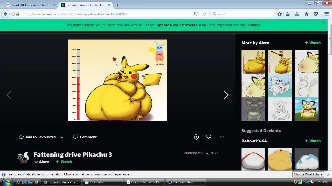
Task: Follow the upgrade your browser link
Action: pyautogui.click(x=177, y=25)
